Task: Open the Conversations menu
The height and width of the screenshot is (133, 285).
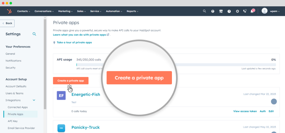Action: (44, 11)
